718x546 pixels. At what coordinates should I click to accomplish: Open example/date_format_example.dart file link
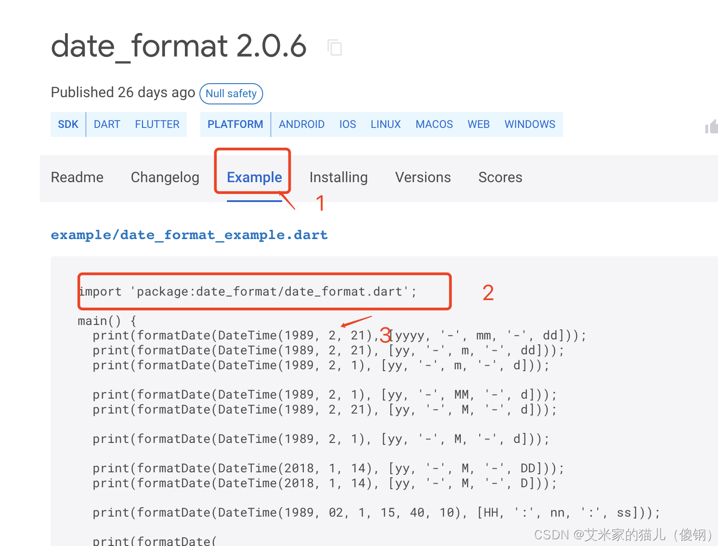tap(189, 235)
